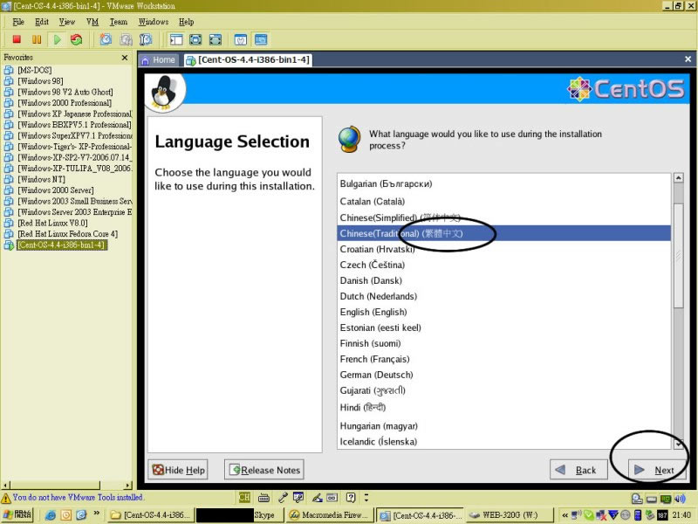Image resolution: width=698 pixels, height=524 pixels.
Task: Click the green Power On play icon
Action: [57, 39]
